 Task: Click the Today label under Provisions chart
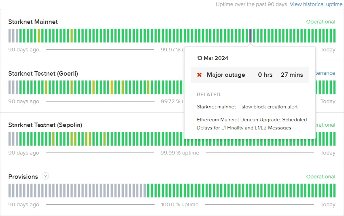click(x=328, y=204)
